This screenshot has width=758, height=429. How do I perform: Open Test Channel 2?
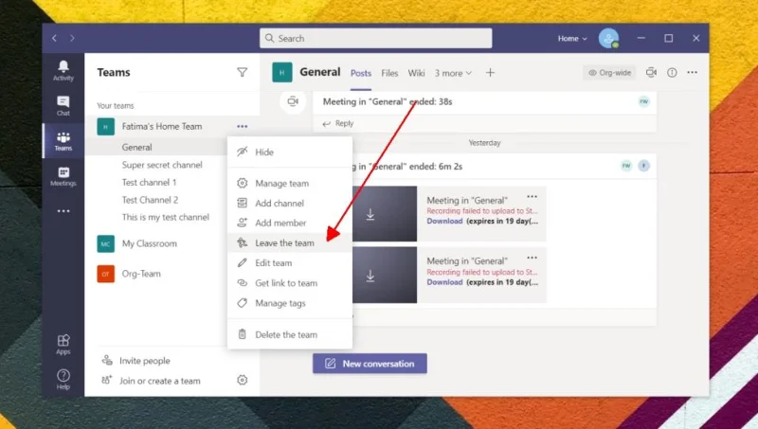(150, 200)
